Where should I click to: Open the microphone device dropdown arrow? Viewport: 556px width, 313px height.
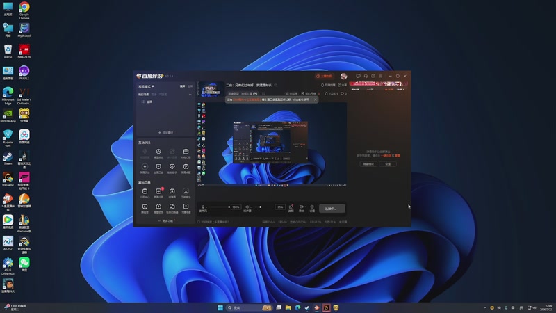(x=206, y=207)
